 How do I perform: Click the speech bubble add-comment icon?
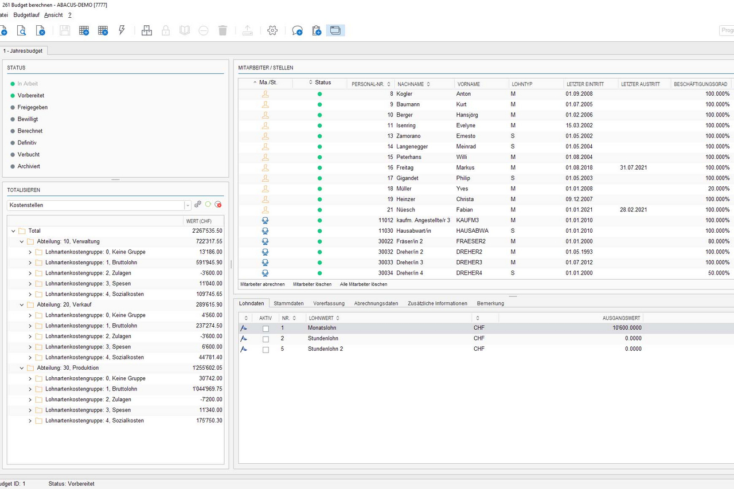(x=297, y=30)
